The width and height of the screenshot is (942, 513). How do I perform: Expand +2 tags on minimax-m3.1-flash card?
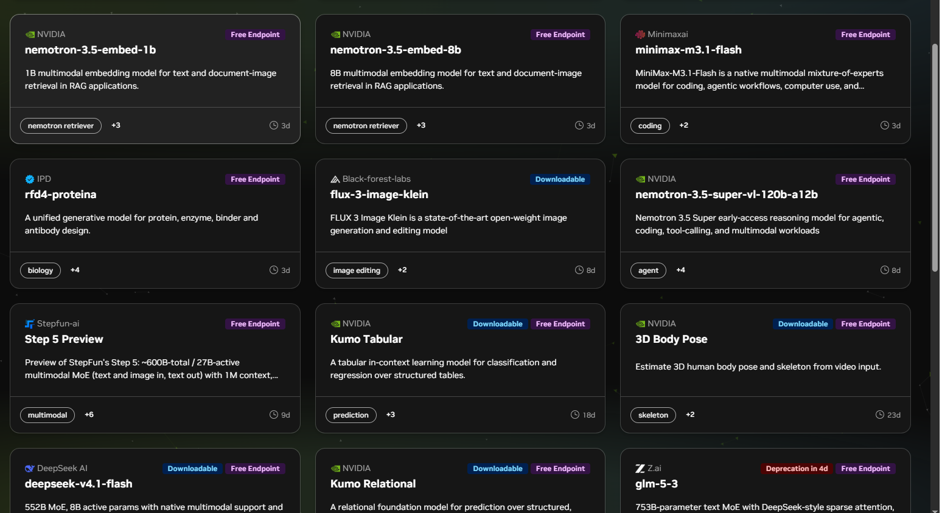tap(684, 125)
